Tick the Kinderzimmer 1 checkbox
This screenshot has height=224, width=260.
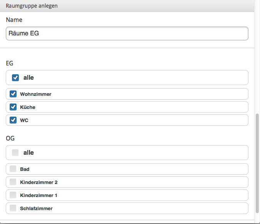point(13,195)
